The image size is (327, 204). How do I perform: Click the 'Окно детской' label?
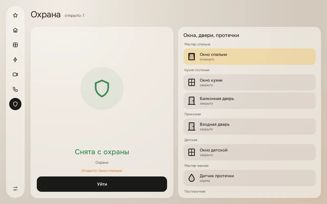click(214, 150)
